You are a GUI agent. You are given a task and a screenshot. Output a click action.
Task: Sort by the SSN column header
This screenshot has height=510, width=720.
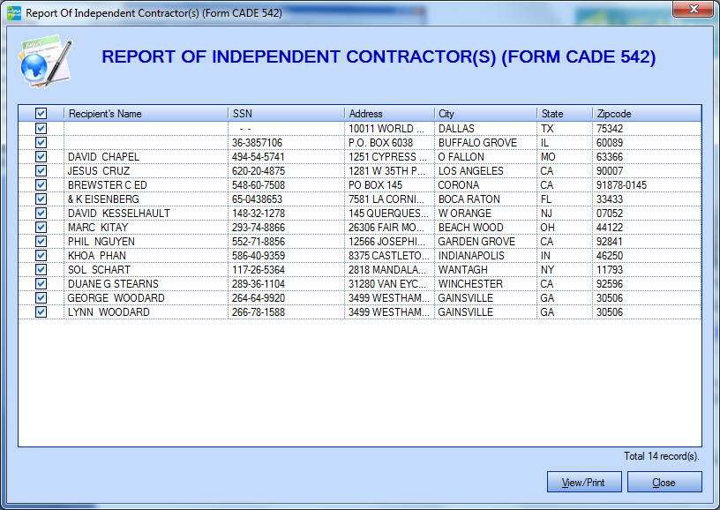coord(285,114)
